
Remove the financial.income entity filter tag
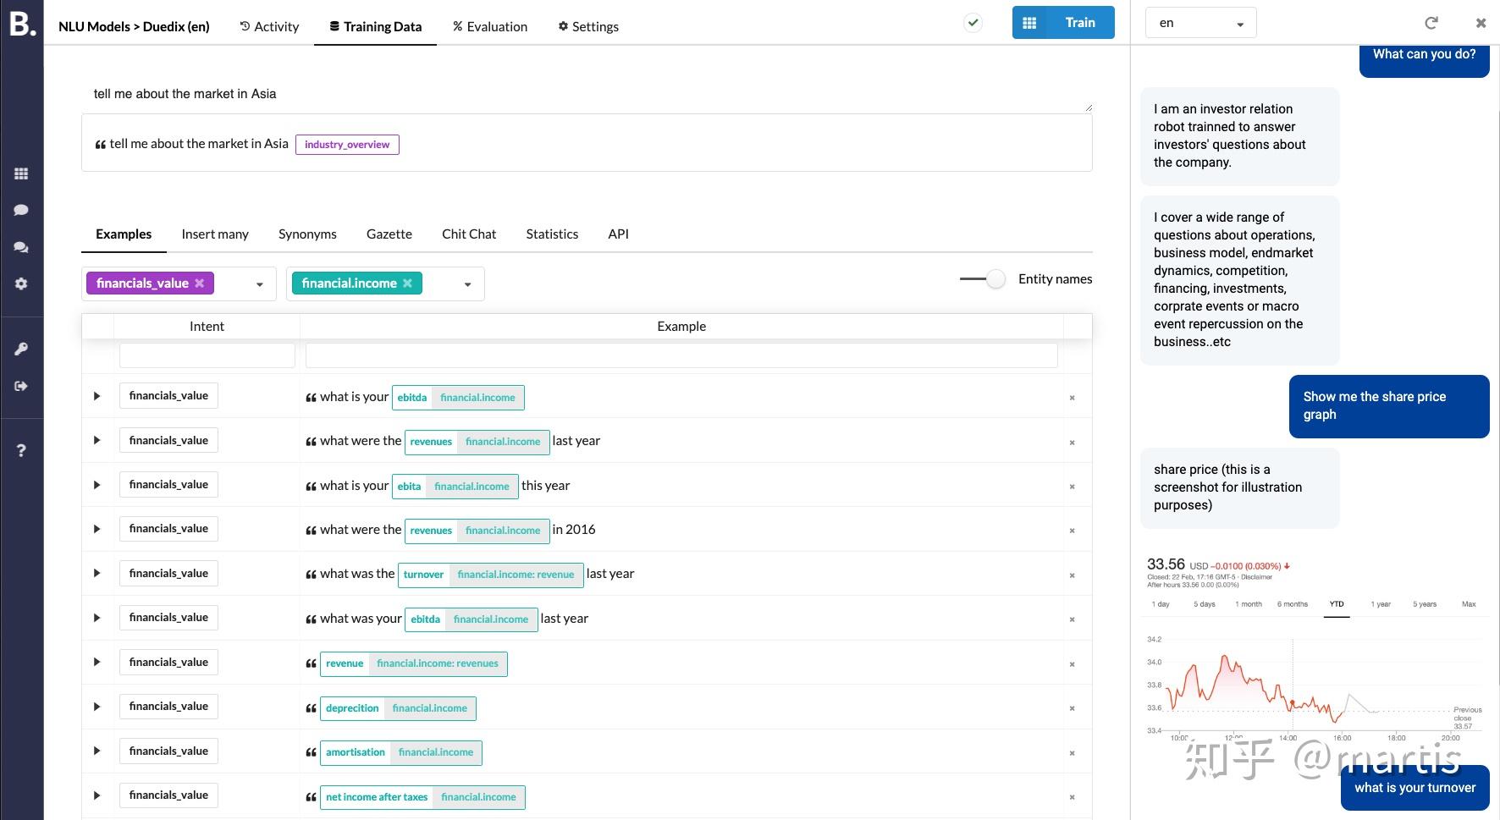[x=407, y=283]
